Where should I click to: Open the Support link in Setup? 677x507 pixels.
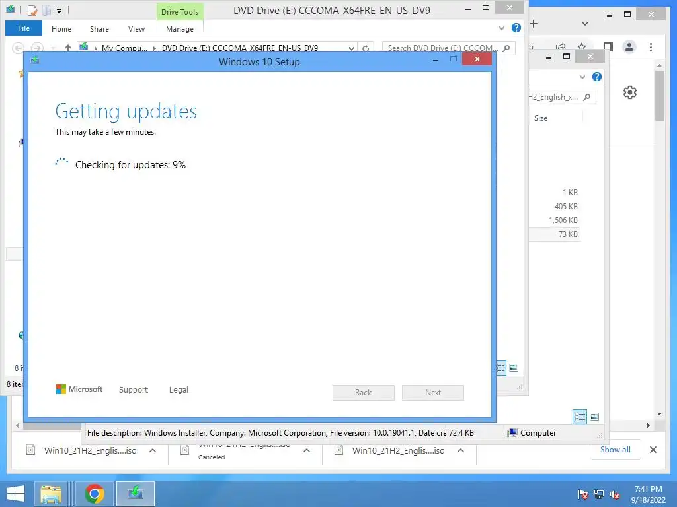[134, 389]
